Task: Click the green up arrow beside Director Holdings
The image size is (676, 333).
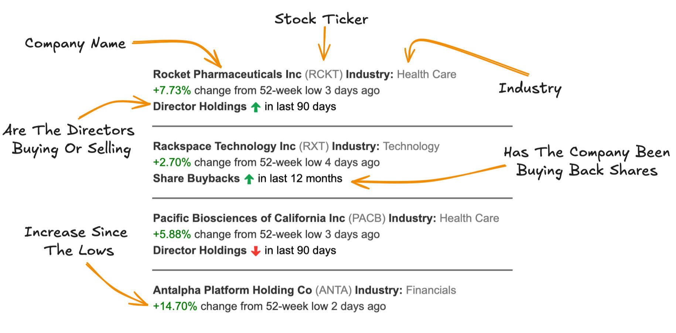Action: [x=256, y=107]
